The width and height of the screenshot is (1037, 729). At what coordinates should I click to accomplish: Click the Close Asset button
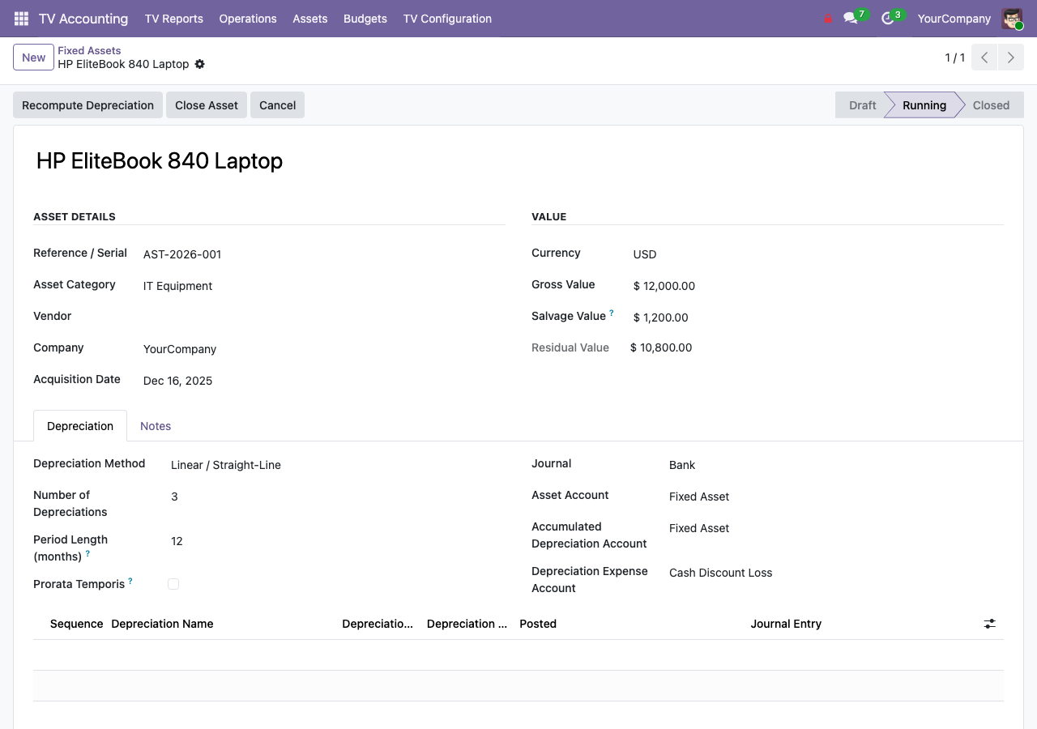(207, 105)
